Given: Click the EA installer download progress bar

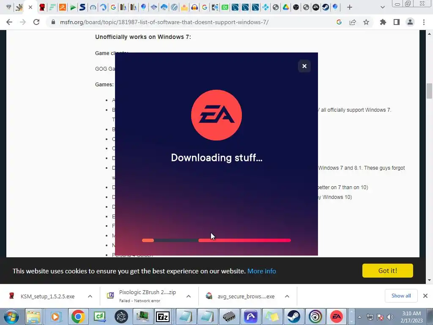Looking at the screenshot, I should pos(216,240).
